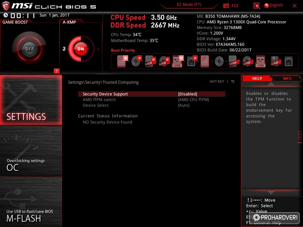303x227 pixels.
Task: Select the Security Device Support label
Action: [x=105, y=94]
